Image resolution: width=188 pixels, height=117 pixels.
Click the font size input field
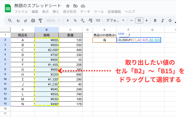click(139, 21)
